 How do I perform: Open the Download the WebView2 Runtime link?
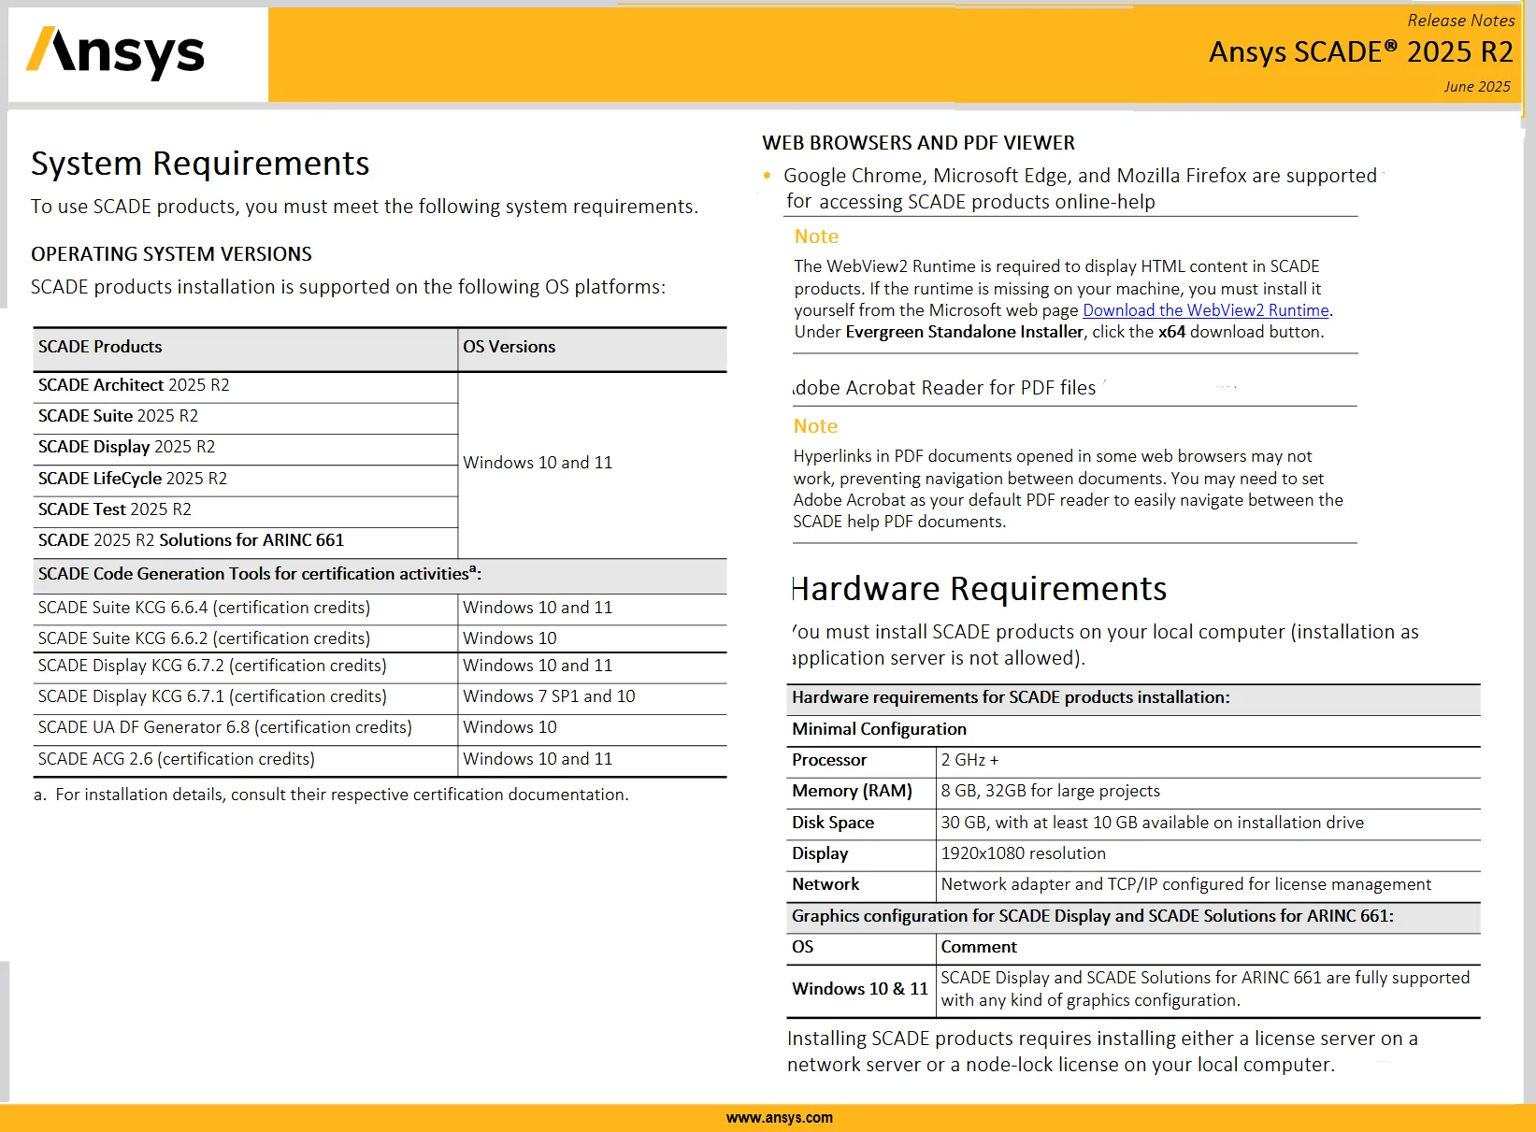click(1205, 310)
